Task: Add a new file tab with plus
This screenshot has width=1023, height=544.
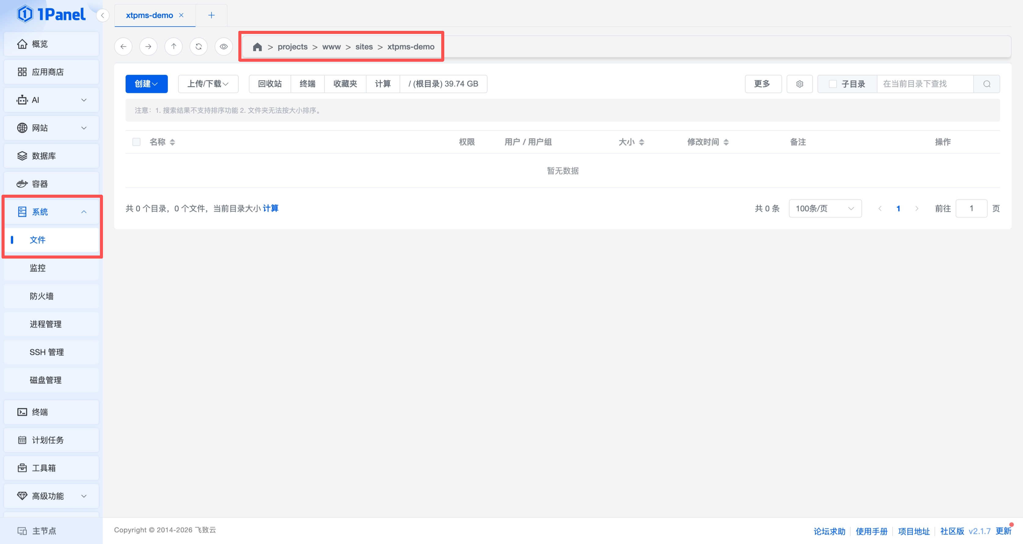Action: (x=211, y=16)
